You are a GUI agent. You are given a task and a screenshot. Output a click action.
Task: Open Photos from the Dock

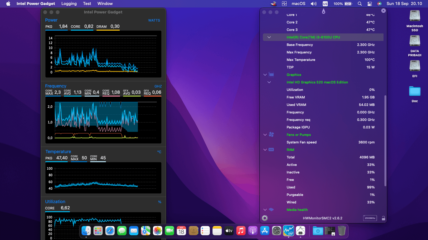click(x=158, y=231)
